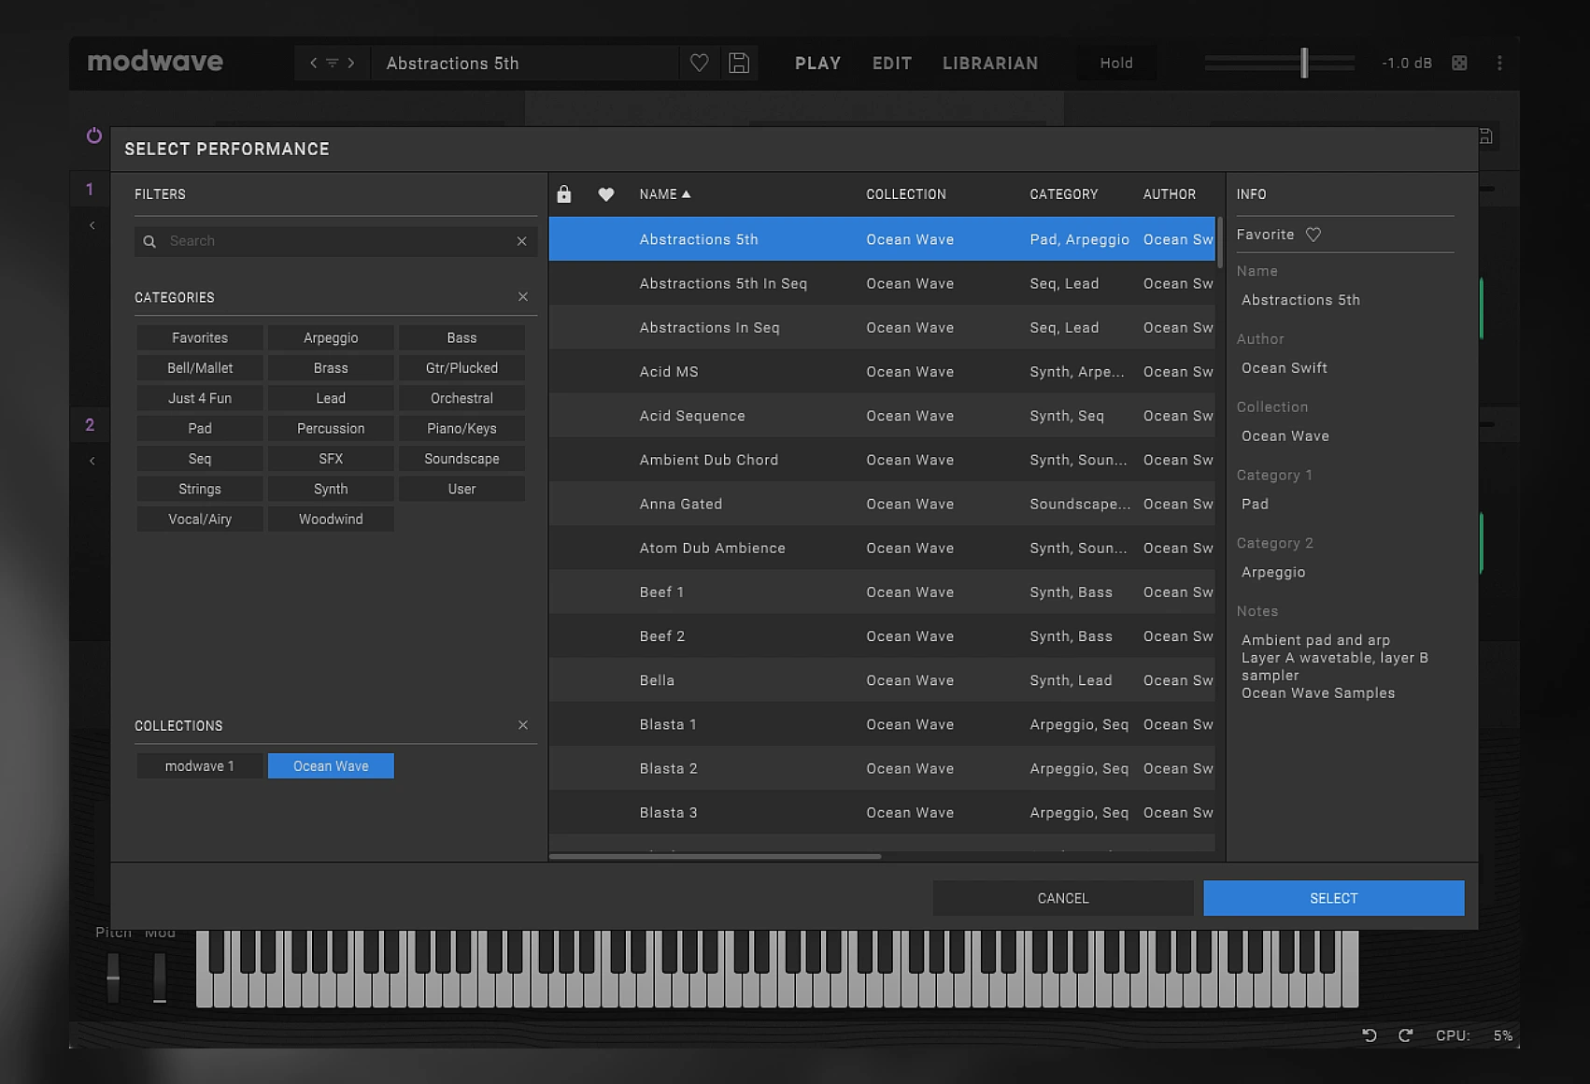Toggle Favorite heart in Info panel

coord(1313,235)
